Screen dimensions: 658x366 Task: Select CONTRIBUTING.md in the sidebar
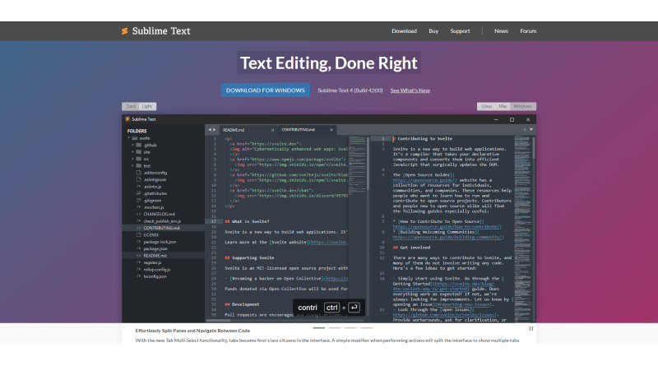(x=163, y=228)
